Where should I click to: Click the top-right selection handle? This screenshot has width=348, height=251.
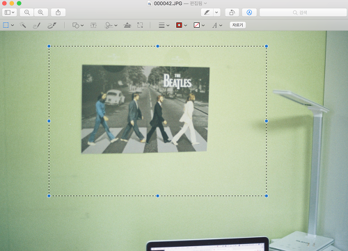click(267, 46)
